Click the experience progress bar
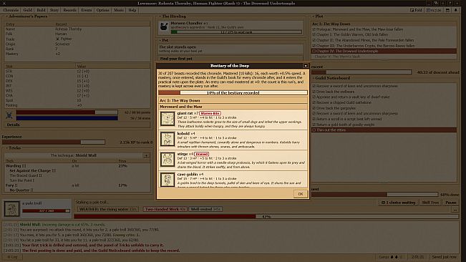This screenshot has height=262, width=466. point(54,142)
